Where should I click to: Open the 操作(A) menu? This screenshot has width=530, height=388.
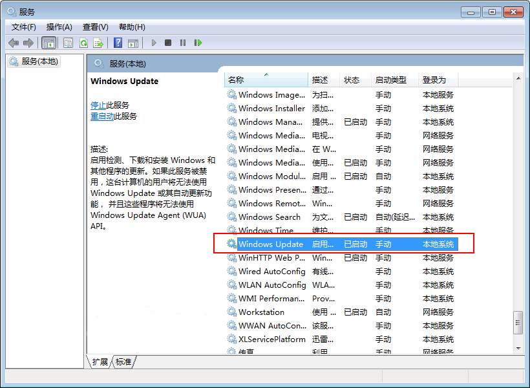pos(59,27)
